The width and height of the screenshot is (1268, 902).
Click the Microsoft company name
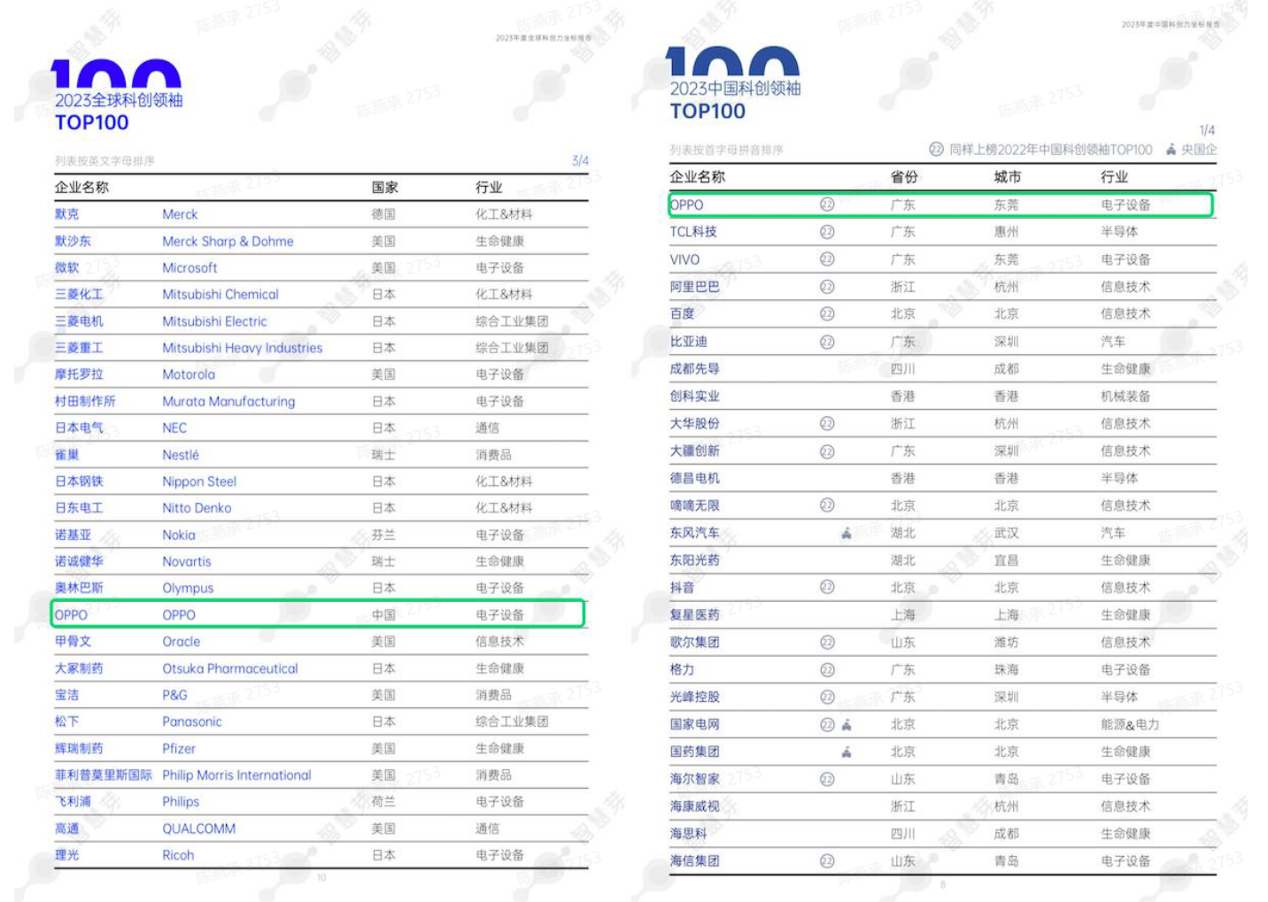[x=189, y=267]
